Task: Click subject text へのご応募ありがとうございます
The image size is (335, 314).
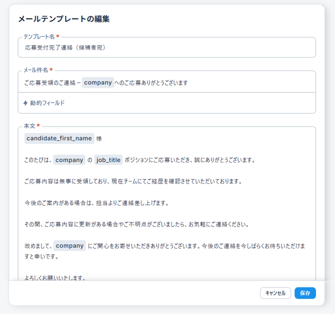Action: pyautogui.click(x=151, y=83)
